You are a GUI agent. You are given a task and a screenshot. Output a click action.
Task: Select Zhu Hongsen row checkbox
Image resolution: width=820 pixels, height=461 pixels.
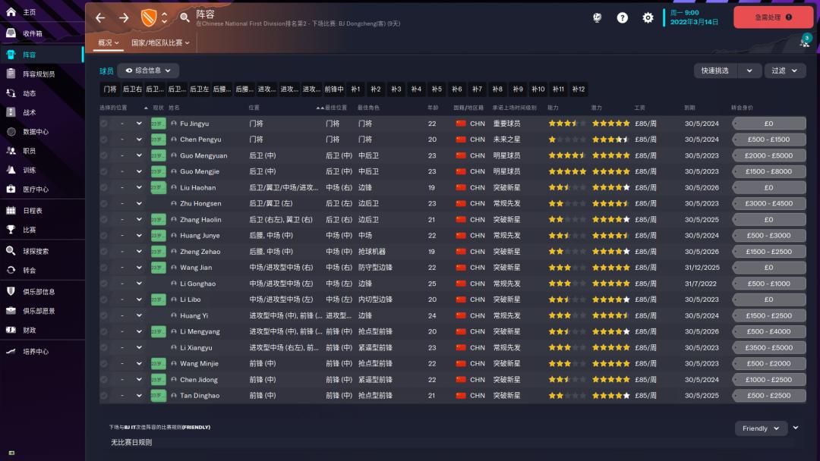point(104,204)
